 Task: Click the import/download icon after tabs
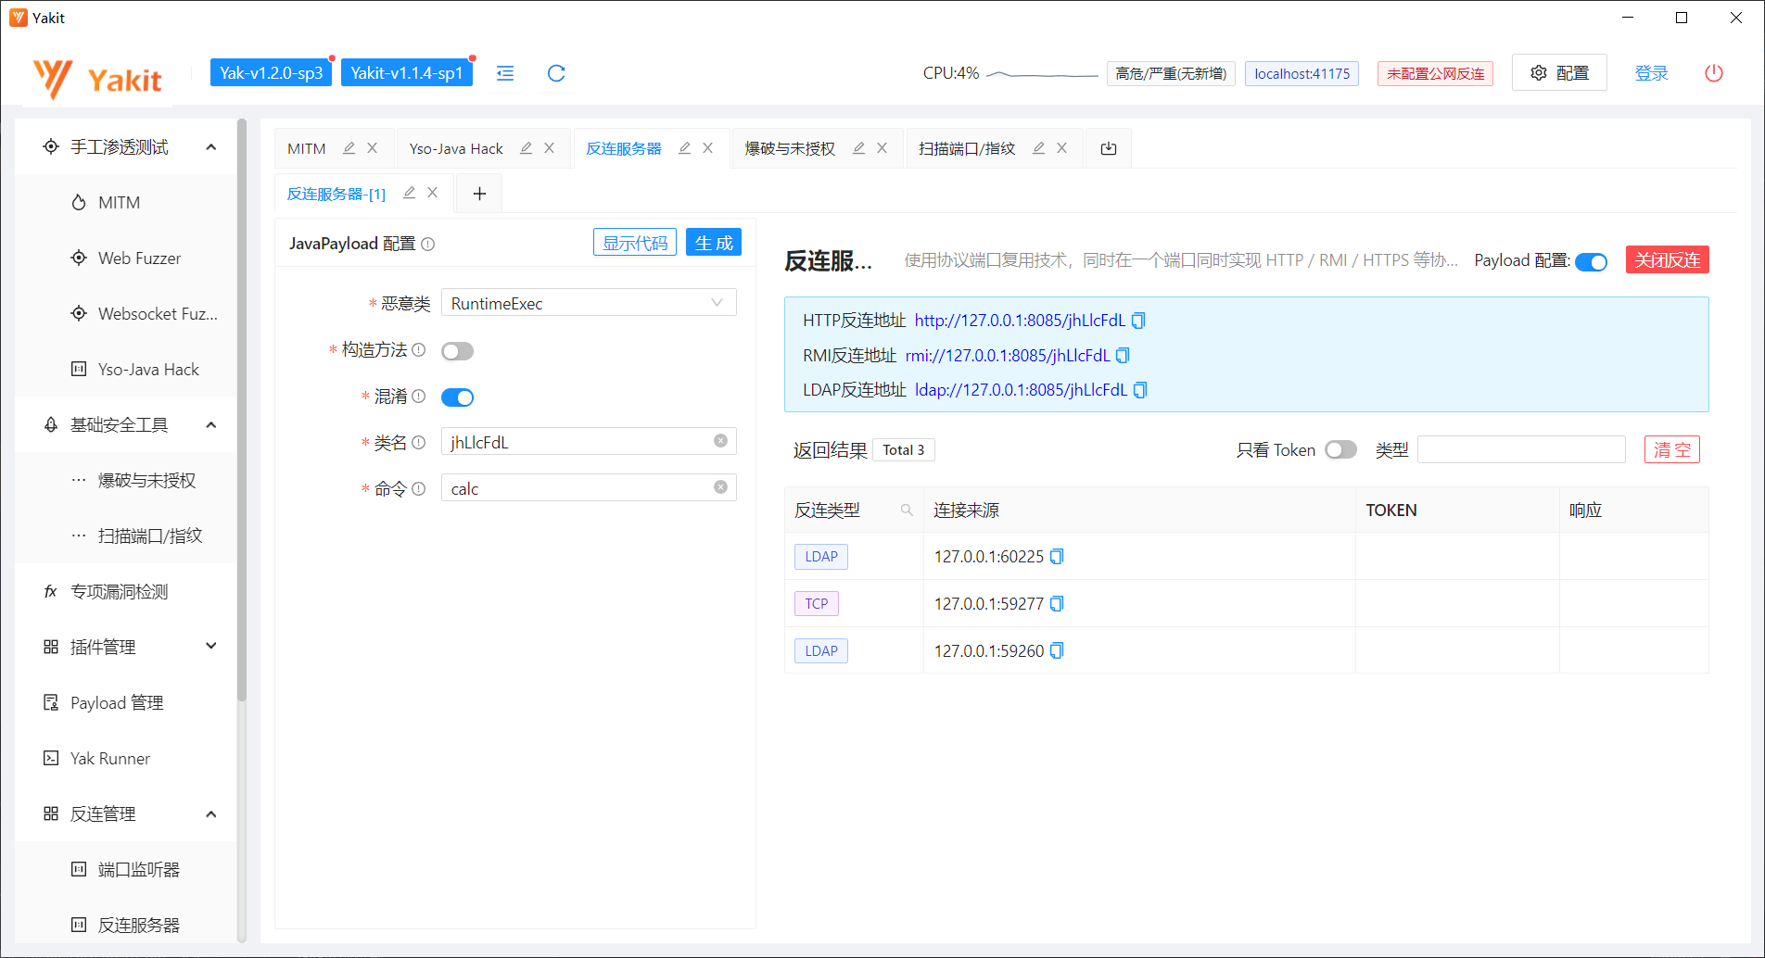pyautogui.click(x=1109, y=148)
